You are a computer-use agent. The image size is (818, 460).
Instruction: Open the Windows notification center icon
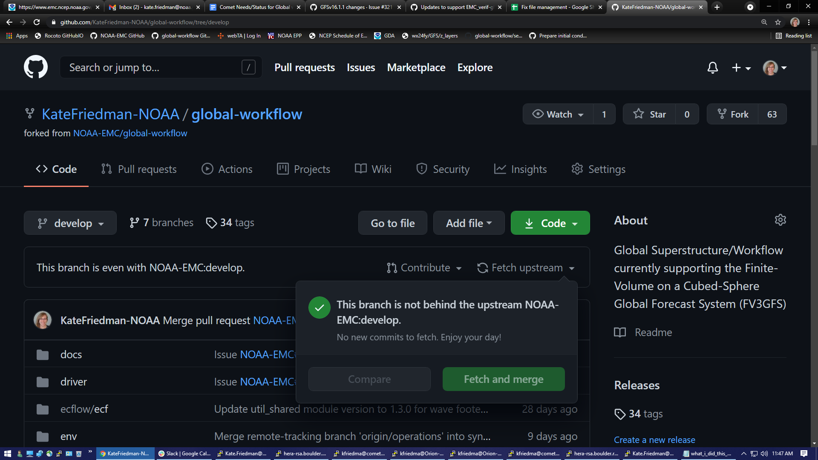[x=804, y=454]
